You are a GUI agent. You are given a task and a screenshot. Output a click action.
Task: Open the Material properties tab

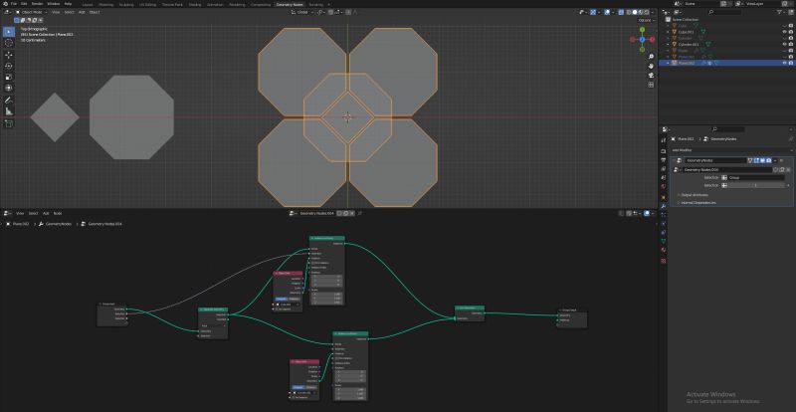[664, 250]
